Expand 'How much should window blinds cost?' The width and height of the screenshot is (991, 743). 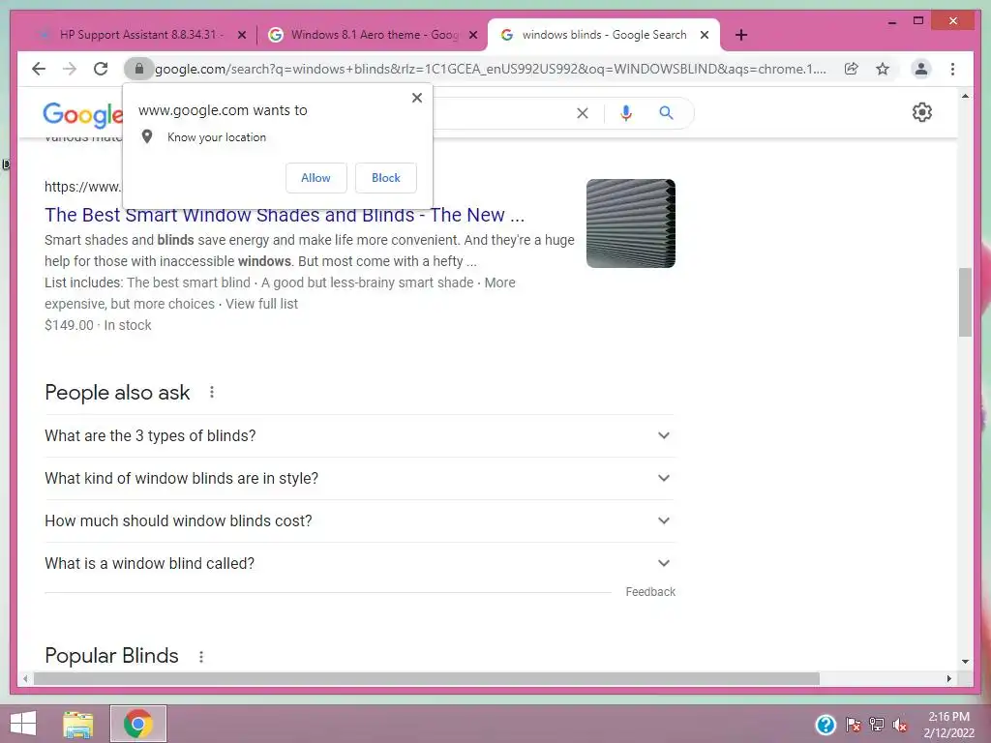point(360,520)
